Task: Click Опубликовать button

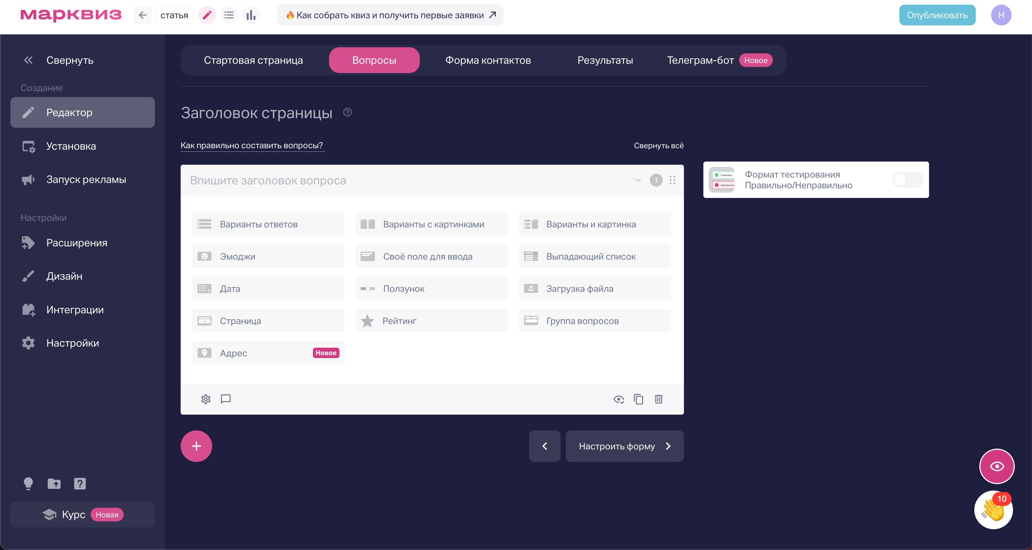Action: pos(937,15)
